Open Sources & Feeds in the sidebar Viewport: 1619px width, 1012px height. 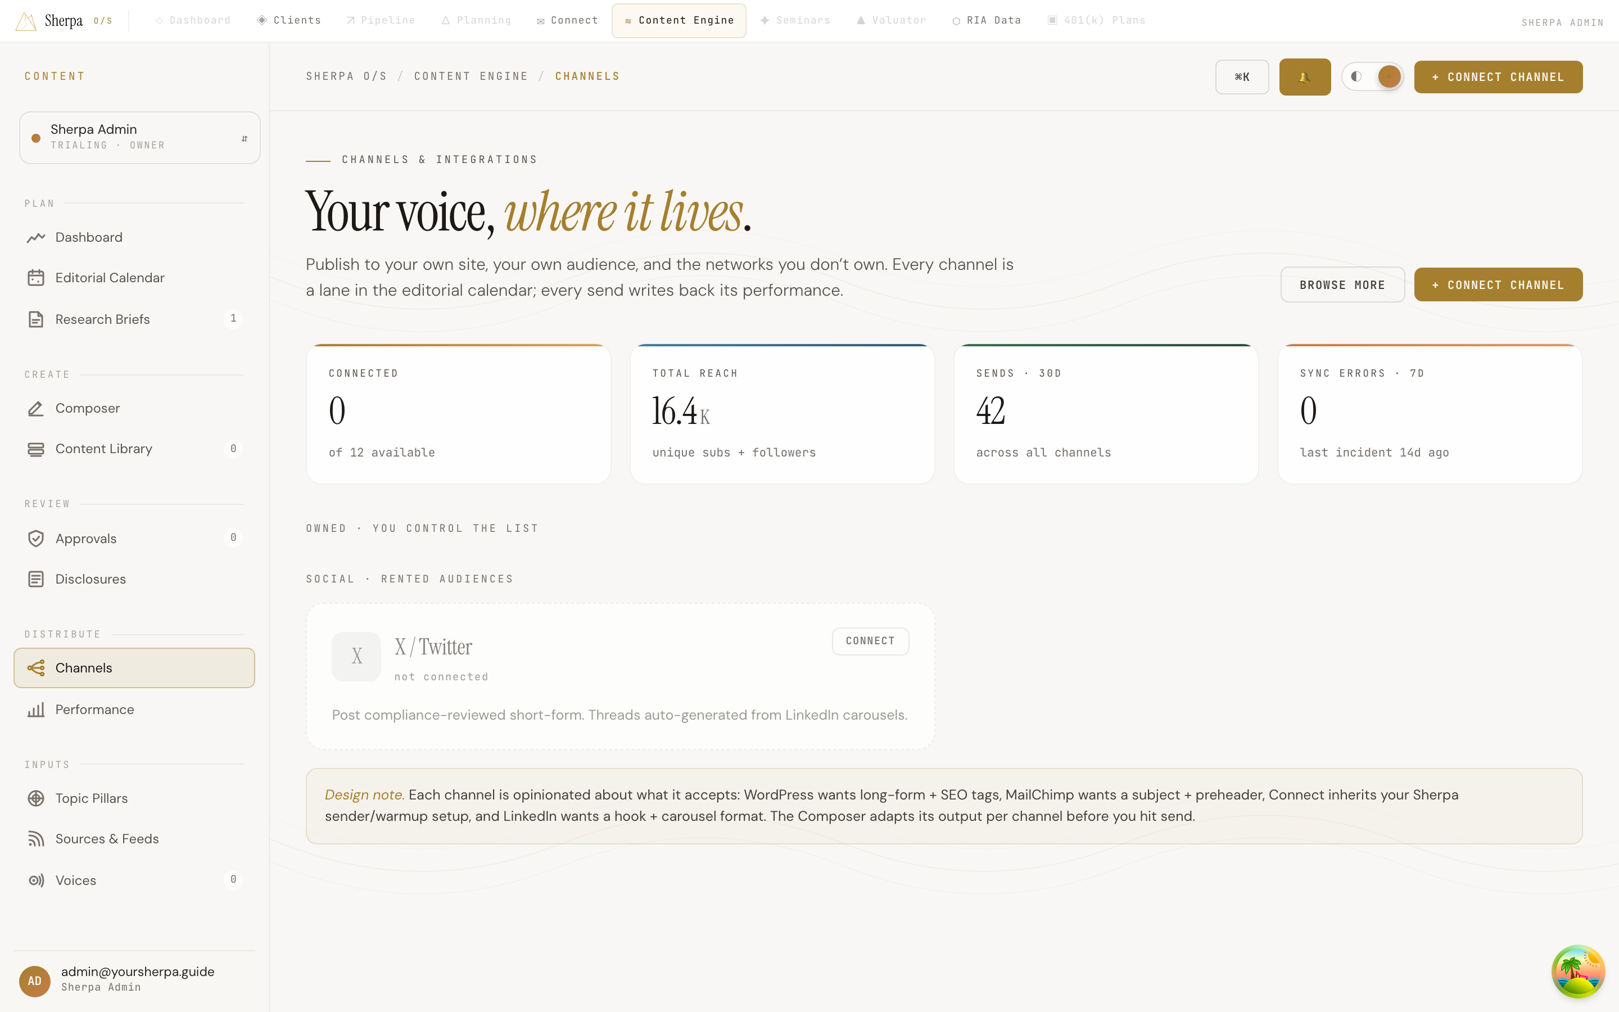click(x=134, y=839)
